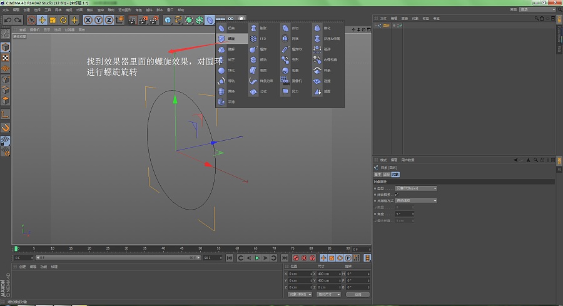
Task: Choose the 球化 Spherify deformer
Action: click(231, 70)
